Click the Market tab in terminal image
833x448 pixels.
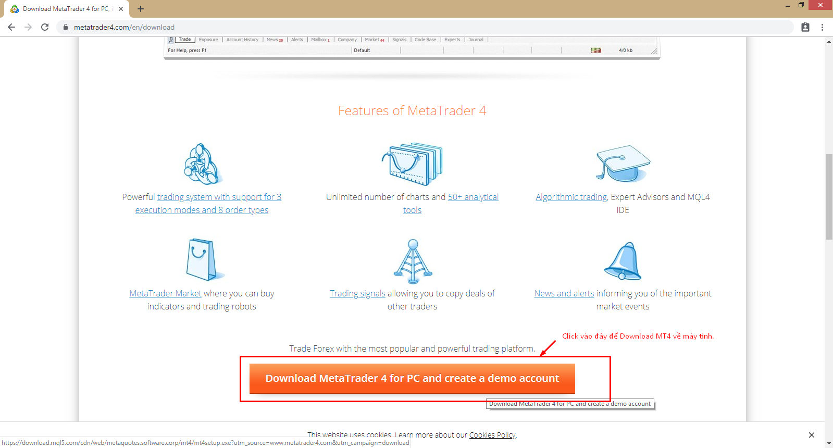(x=375, y=40)
